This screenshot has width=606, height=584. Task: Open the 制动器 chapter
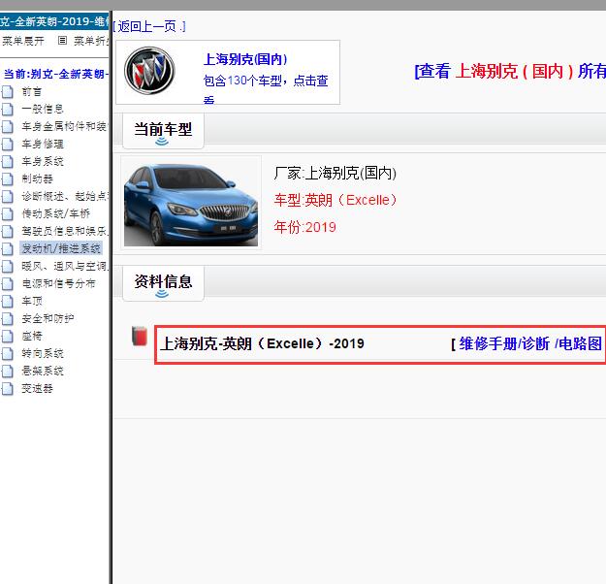(x=38, y=178)
